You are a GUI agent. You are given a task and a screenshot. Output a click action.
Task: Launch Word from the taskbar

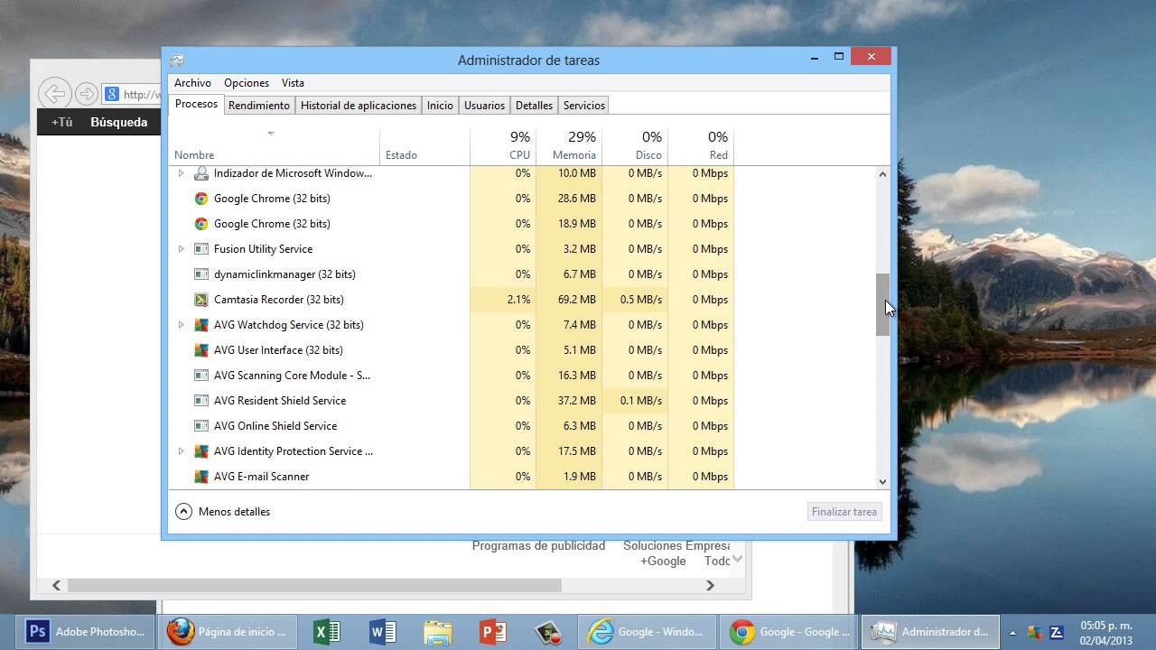click(x=383, y=632)
